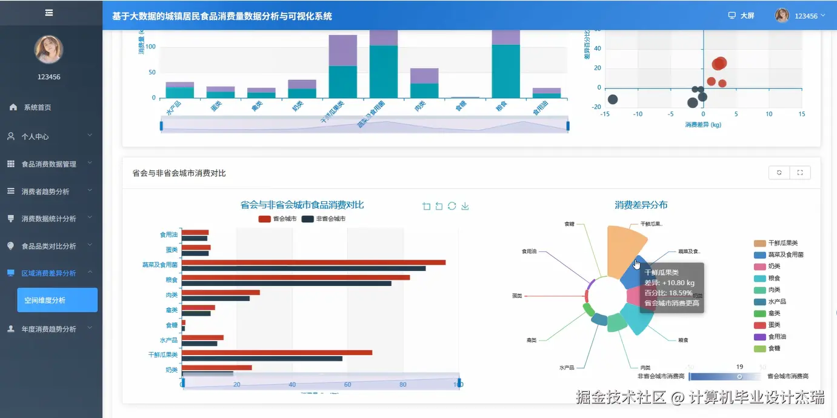Click the 食用油 axis label in bar chart
This screenshot has width=837, height=418.
(x=169, y=234)
